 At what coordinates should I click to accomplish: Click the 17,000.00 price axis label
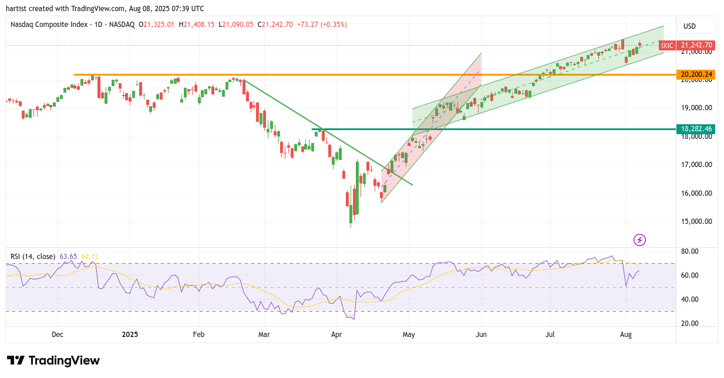point(696,165)
